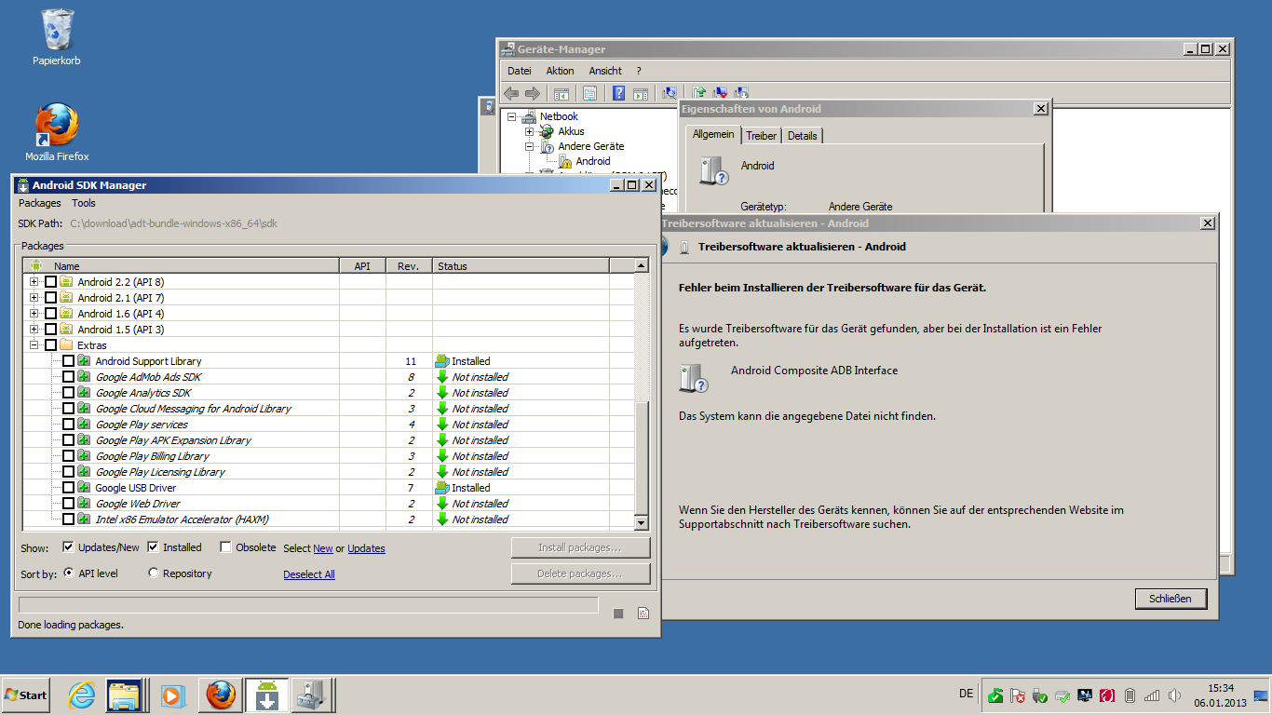Screen dimensions: 1272x715
Task: Click the stop button icon in SDK Manager
Action: pyautogui.click(x=618, y=613)
